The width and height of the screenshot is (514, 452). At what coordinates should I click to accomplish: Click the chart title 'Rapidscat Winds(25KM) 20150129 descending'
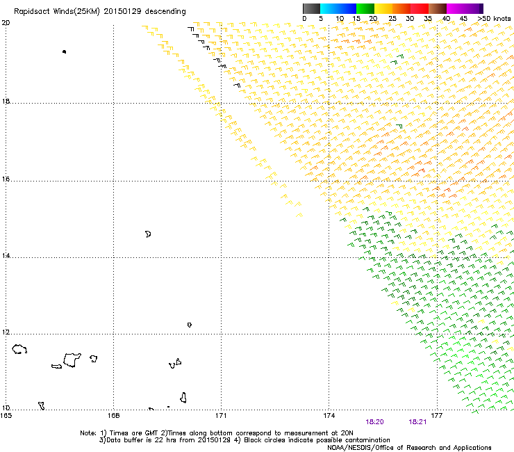99,12
